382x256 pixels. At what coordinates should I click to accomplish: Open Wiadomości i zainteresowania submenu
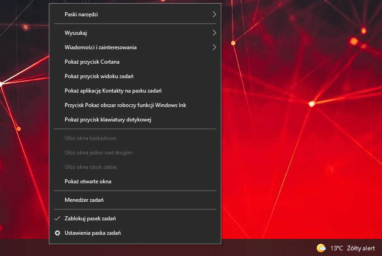135,47
